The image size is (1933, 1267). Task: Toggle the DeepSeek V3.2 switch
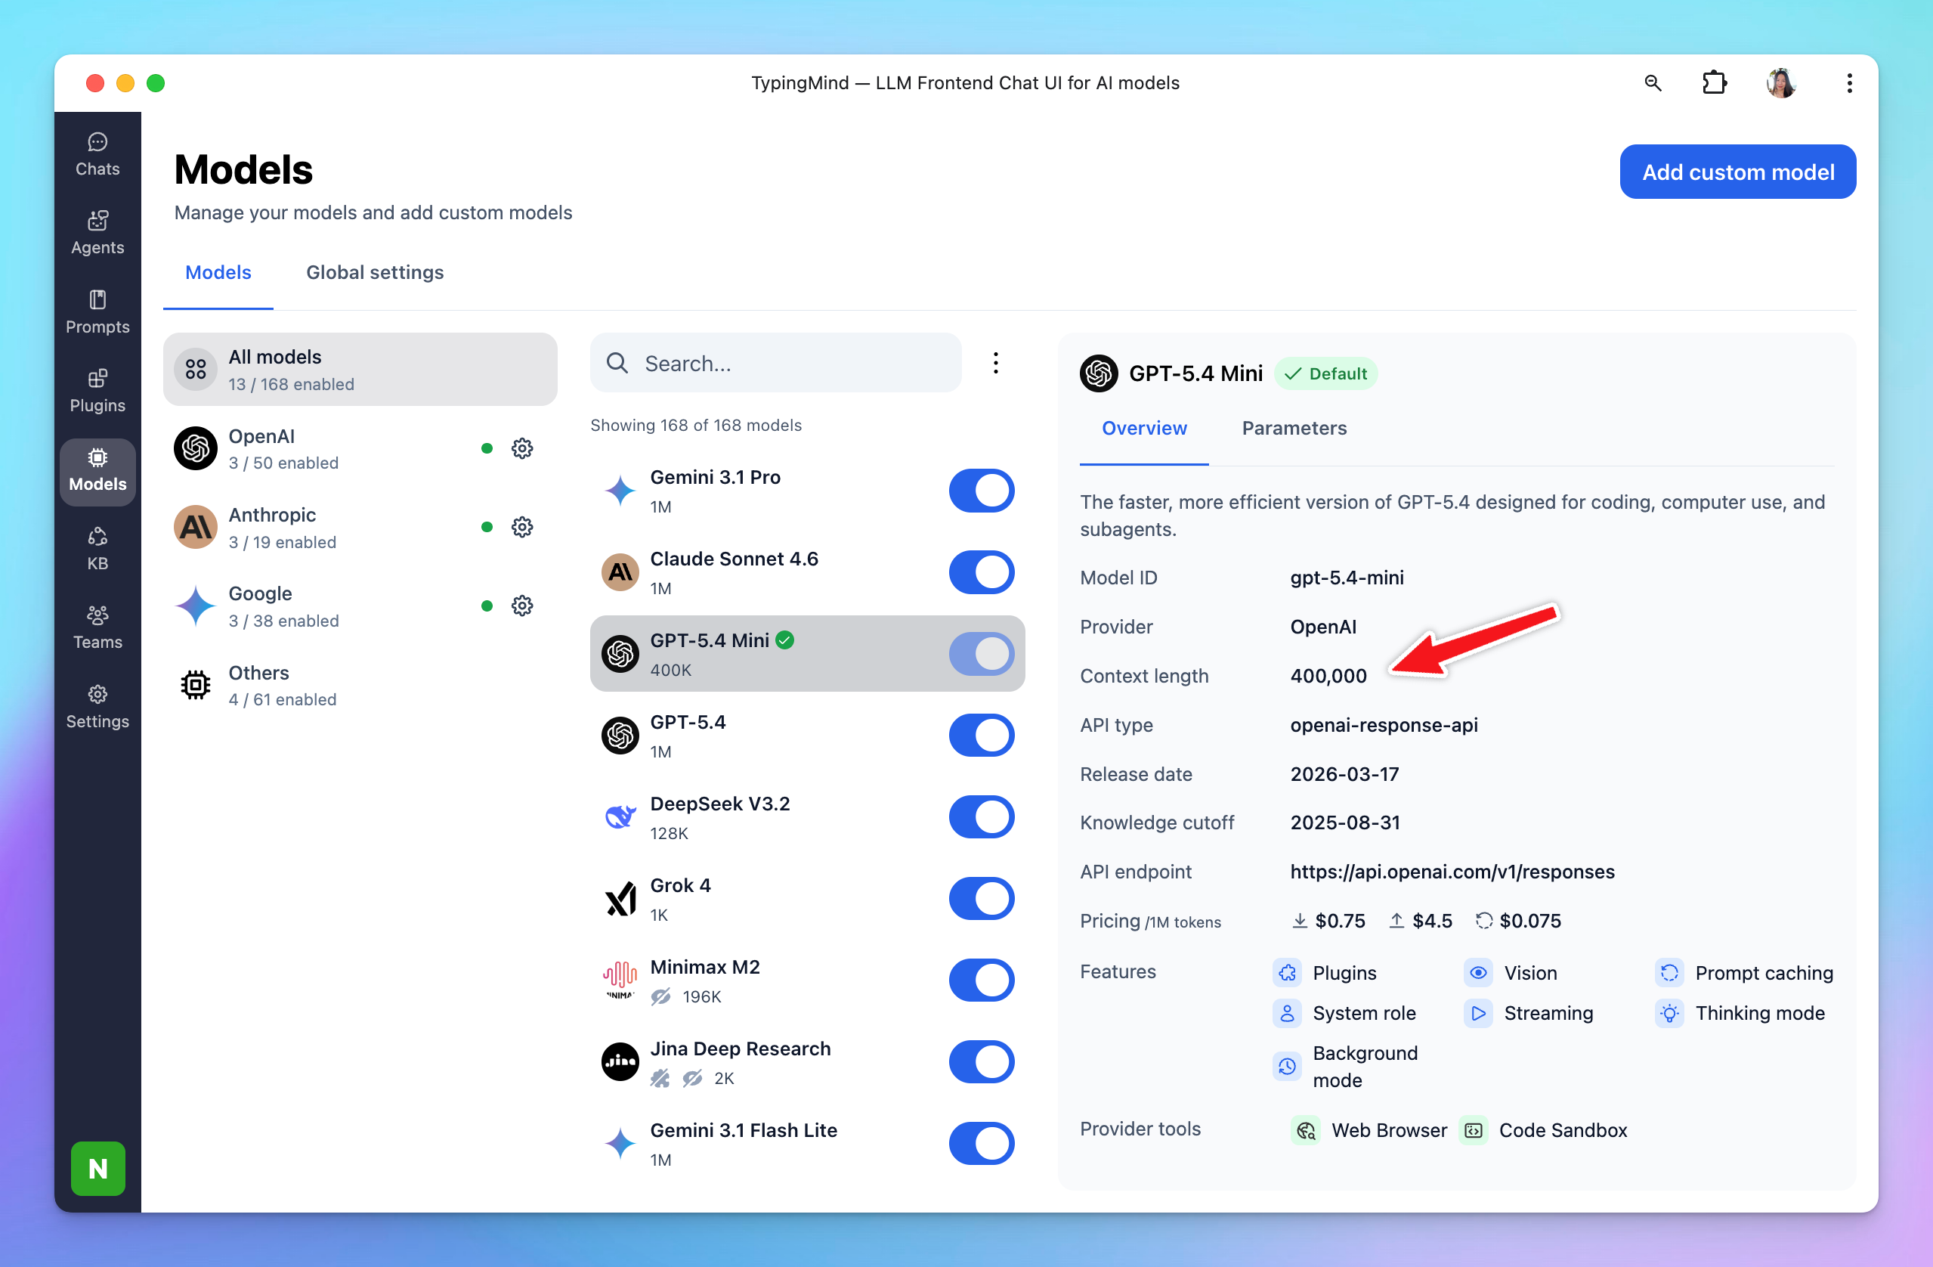(x=981, y=816)
